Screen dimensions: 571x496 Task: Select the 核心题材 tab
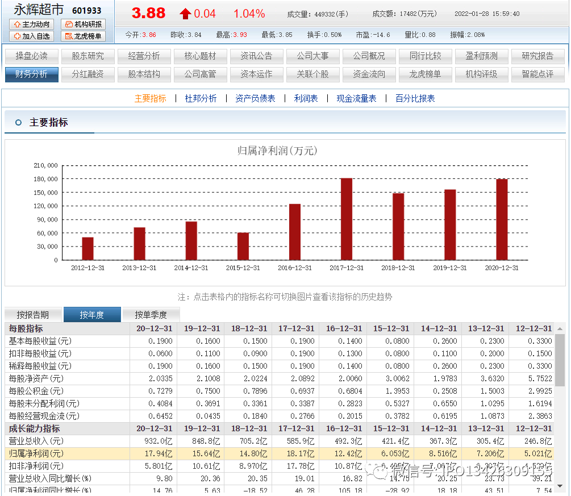click(x=201, y=56)
